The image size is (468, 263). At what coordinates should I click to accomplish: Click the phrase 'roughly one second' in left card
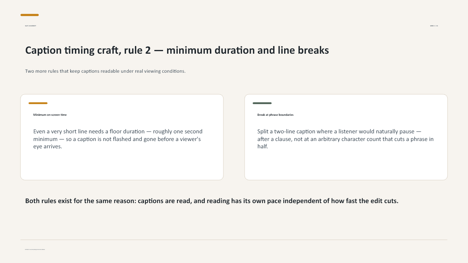[178, 131]
